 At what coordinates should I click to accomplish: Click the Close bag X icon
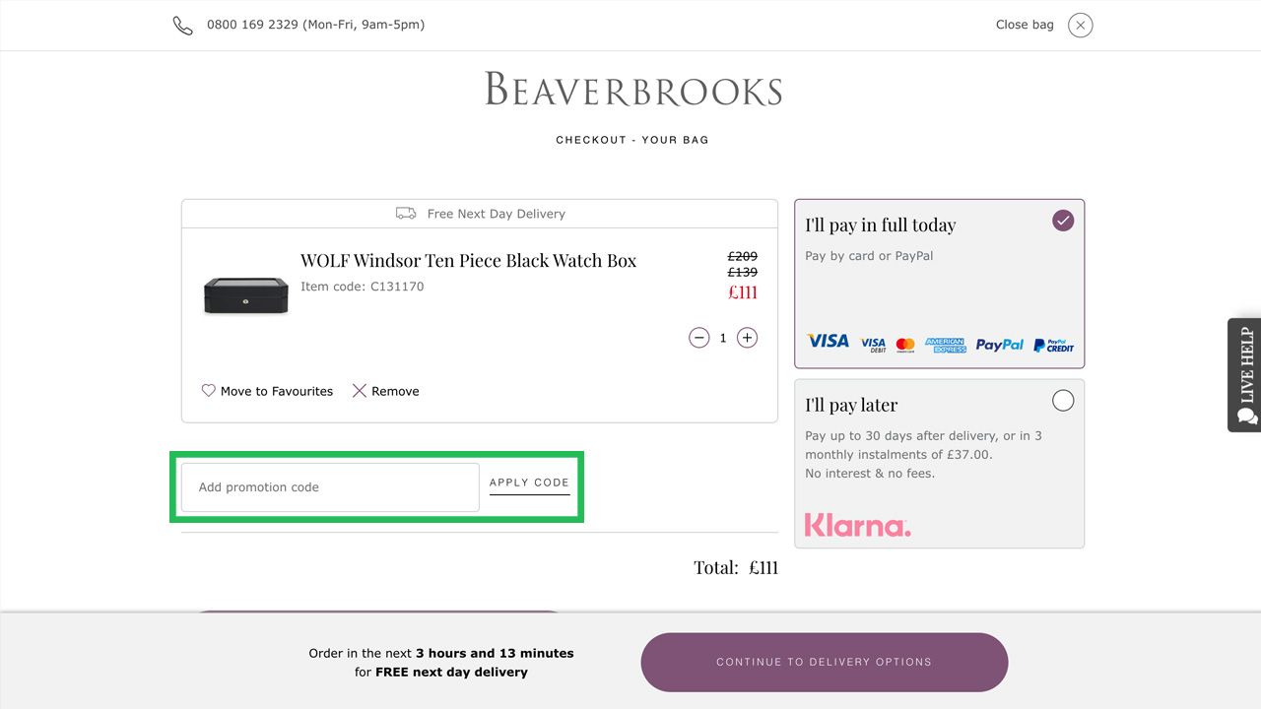point(1080,26)
